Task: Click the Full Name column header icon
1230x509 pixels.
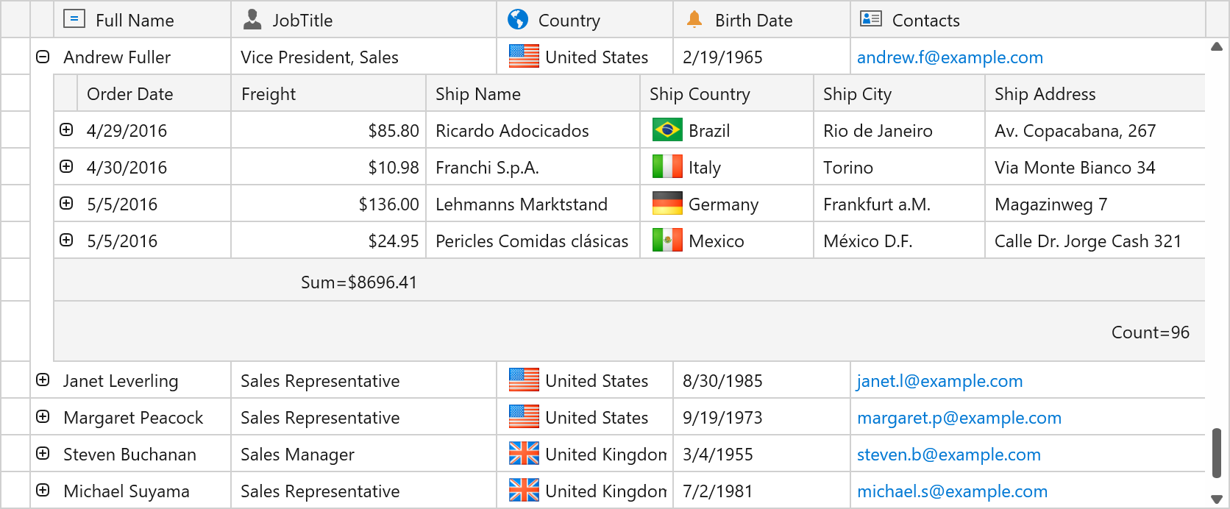Action: (x=74, y=19)
